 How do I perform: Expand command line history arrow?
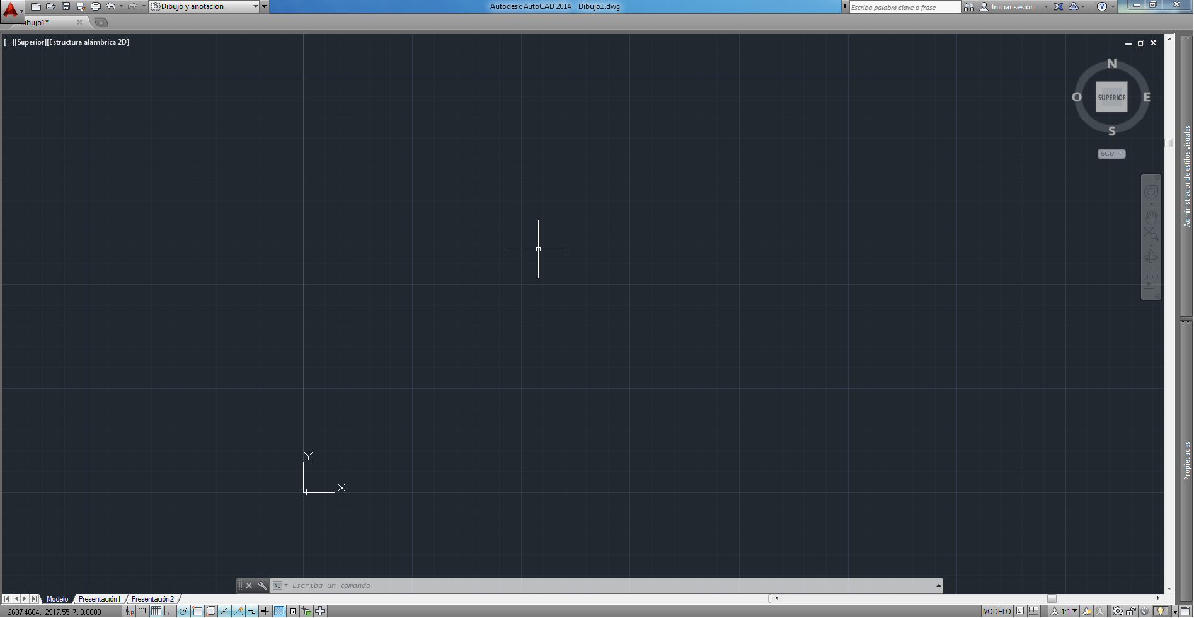938,586
